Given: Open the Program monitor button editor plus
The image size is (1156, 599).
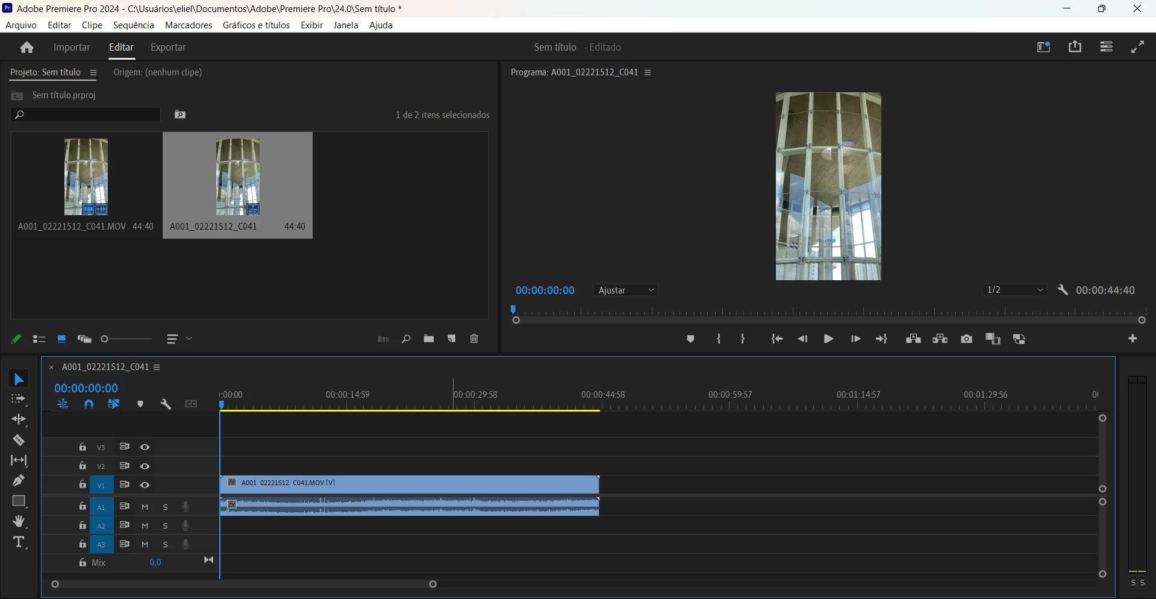Looking at the screenshot, I should [1133, 339].
